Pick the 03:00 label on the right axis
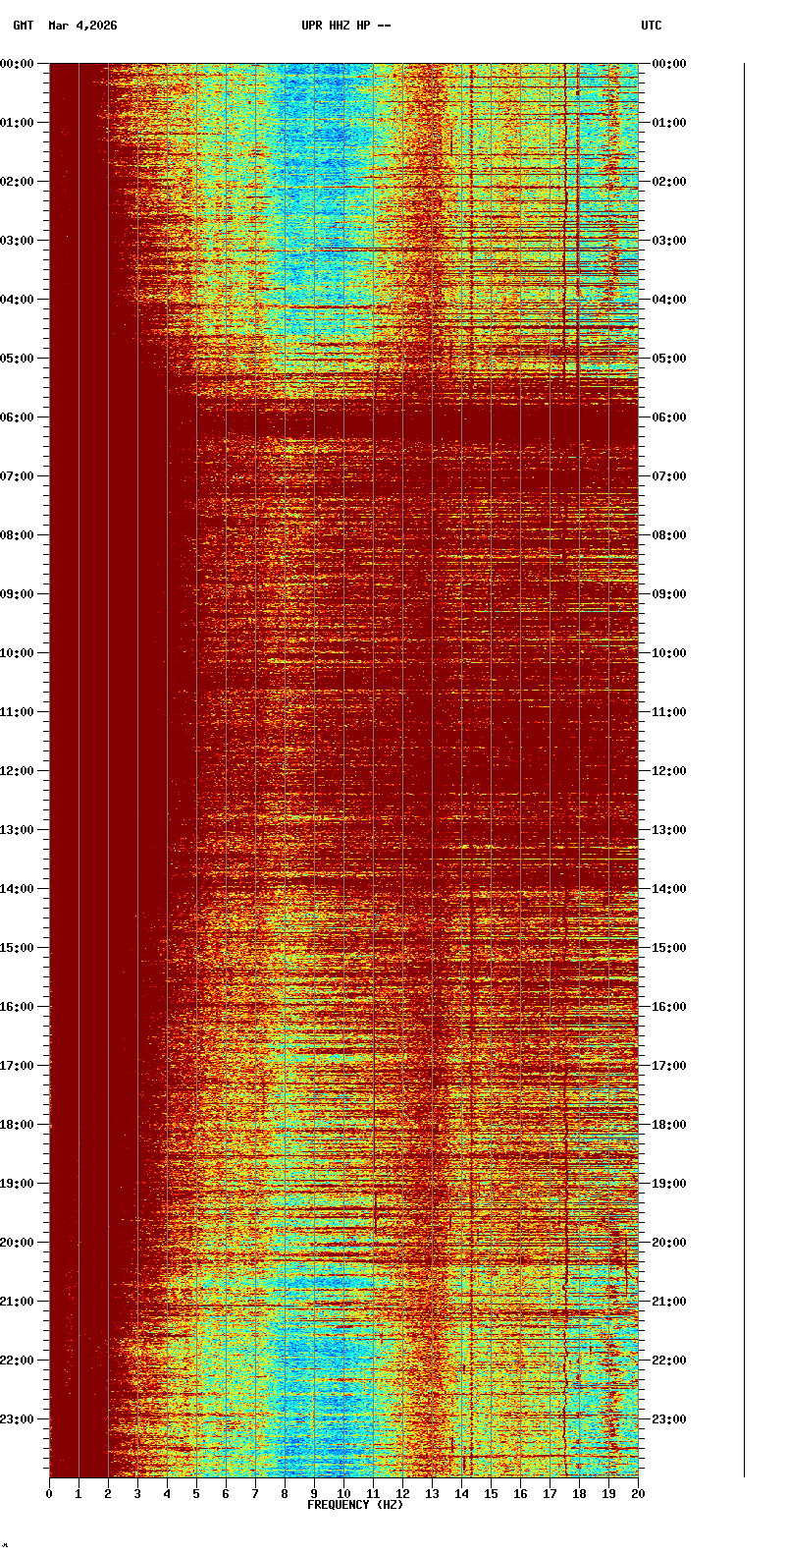The height and width of the screenshot is (1556, 787). [x=669, y=241]
